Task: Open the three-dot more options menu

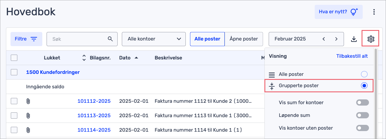Action: tap(374, 12)
